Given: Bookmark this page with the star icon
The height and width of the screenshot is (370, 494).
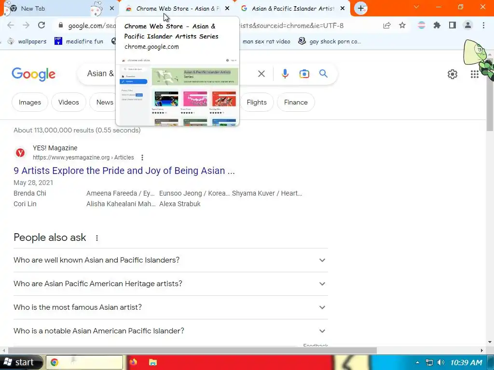Looking at the screenshot, I should coord(402,26).
